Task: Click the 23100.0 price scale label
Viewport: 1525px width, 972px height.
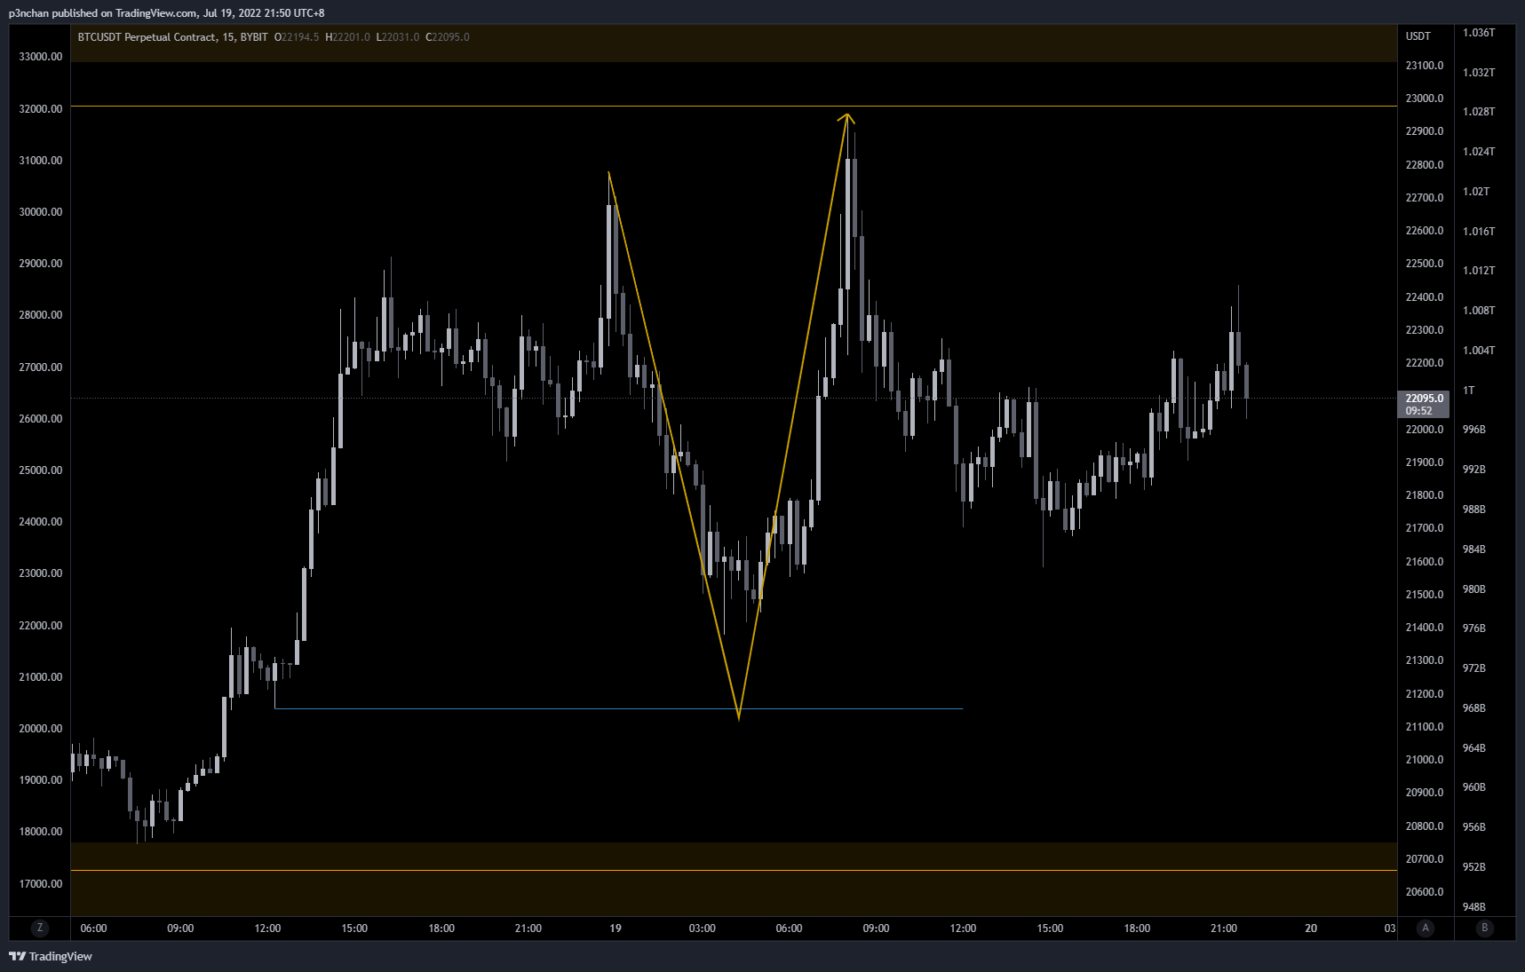Action: pos(1425,66)
